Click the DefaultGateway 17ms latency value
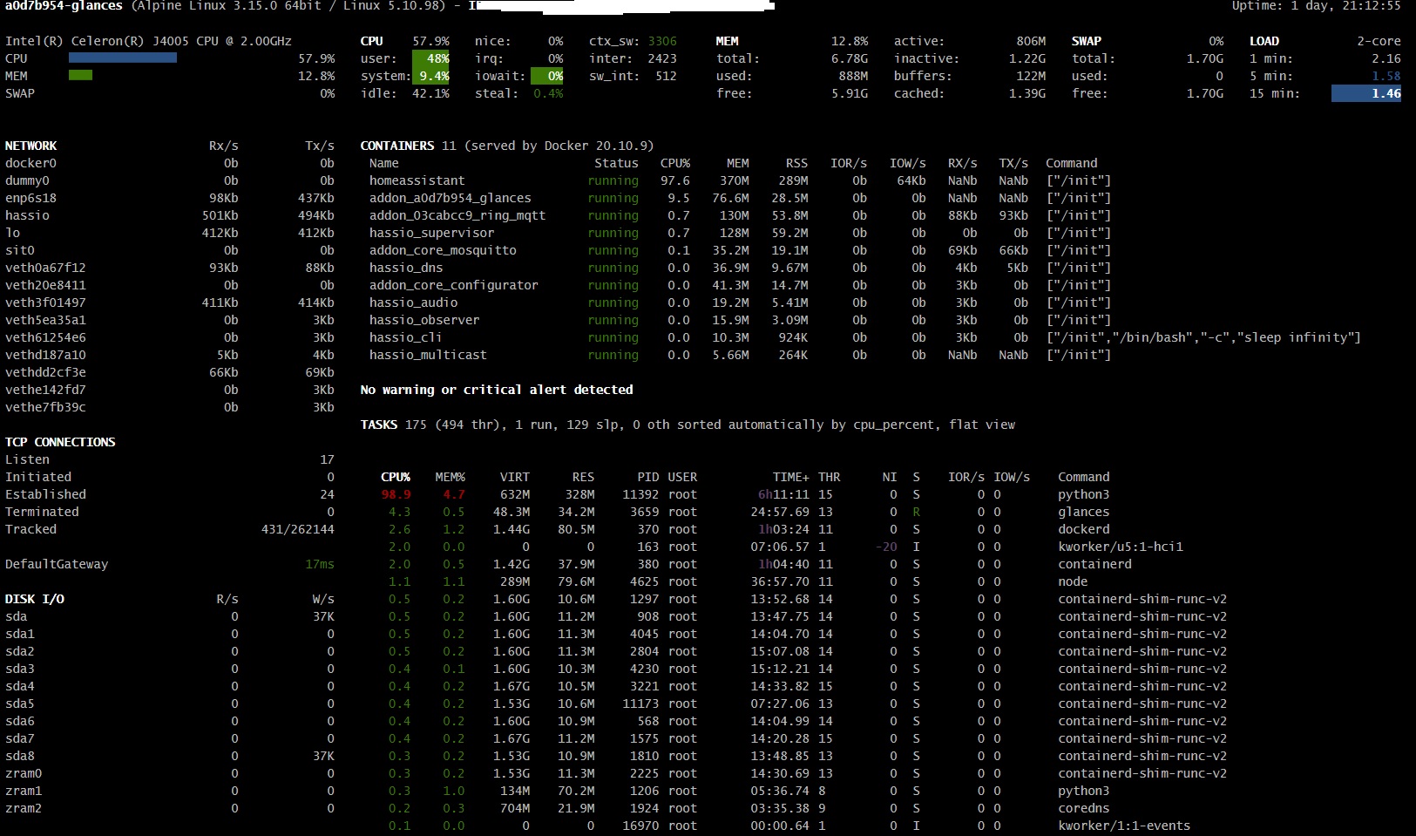1416x836 pixels. click(320, 564)
